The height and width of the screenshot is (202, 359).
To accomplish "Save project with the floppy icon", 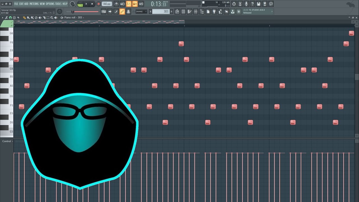I will click(259, 4).
